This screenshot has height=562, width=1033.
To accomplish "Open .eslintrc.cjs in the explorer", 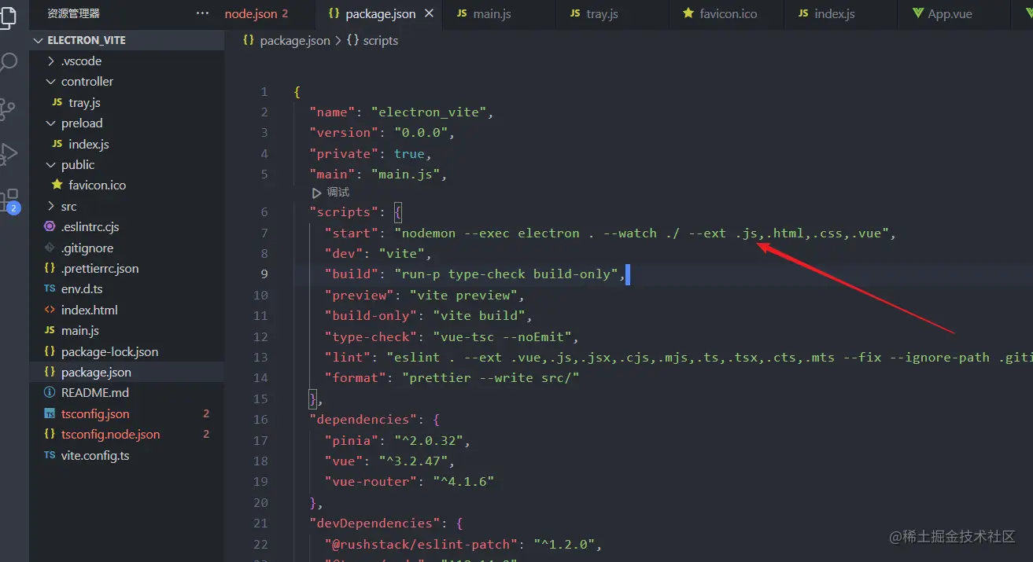I will tap(127, 226).
